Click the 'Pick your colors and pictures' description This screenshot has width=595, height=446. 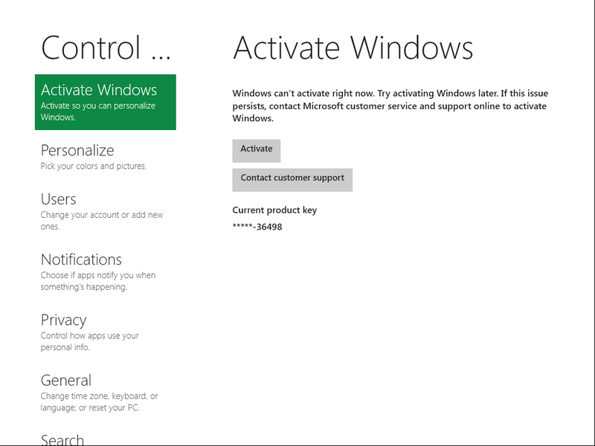pos(94,166)
